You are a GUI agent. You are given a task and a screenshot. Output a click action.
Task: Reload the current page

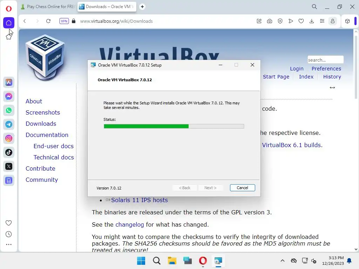tap(48, 21)
